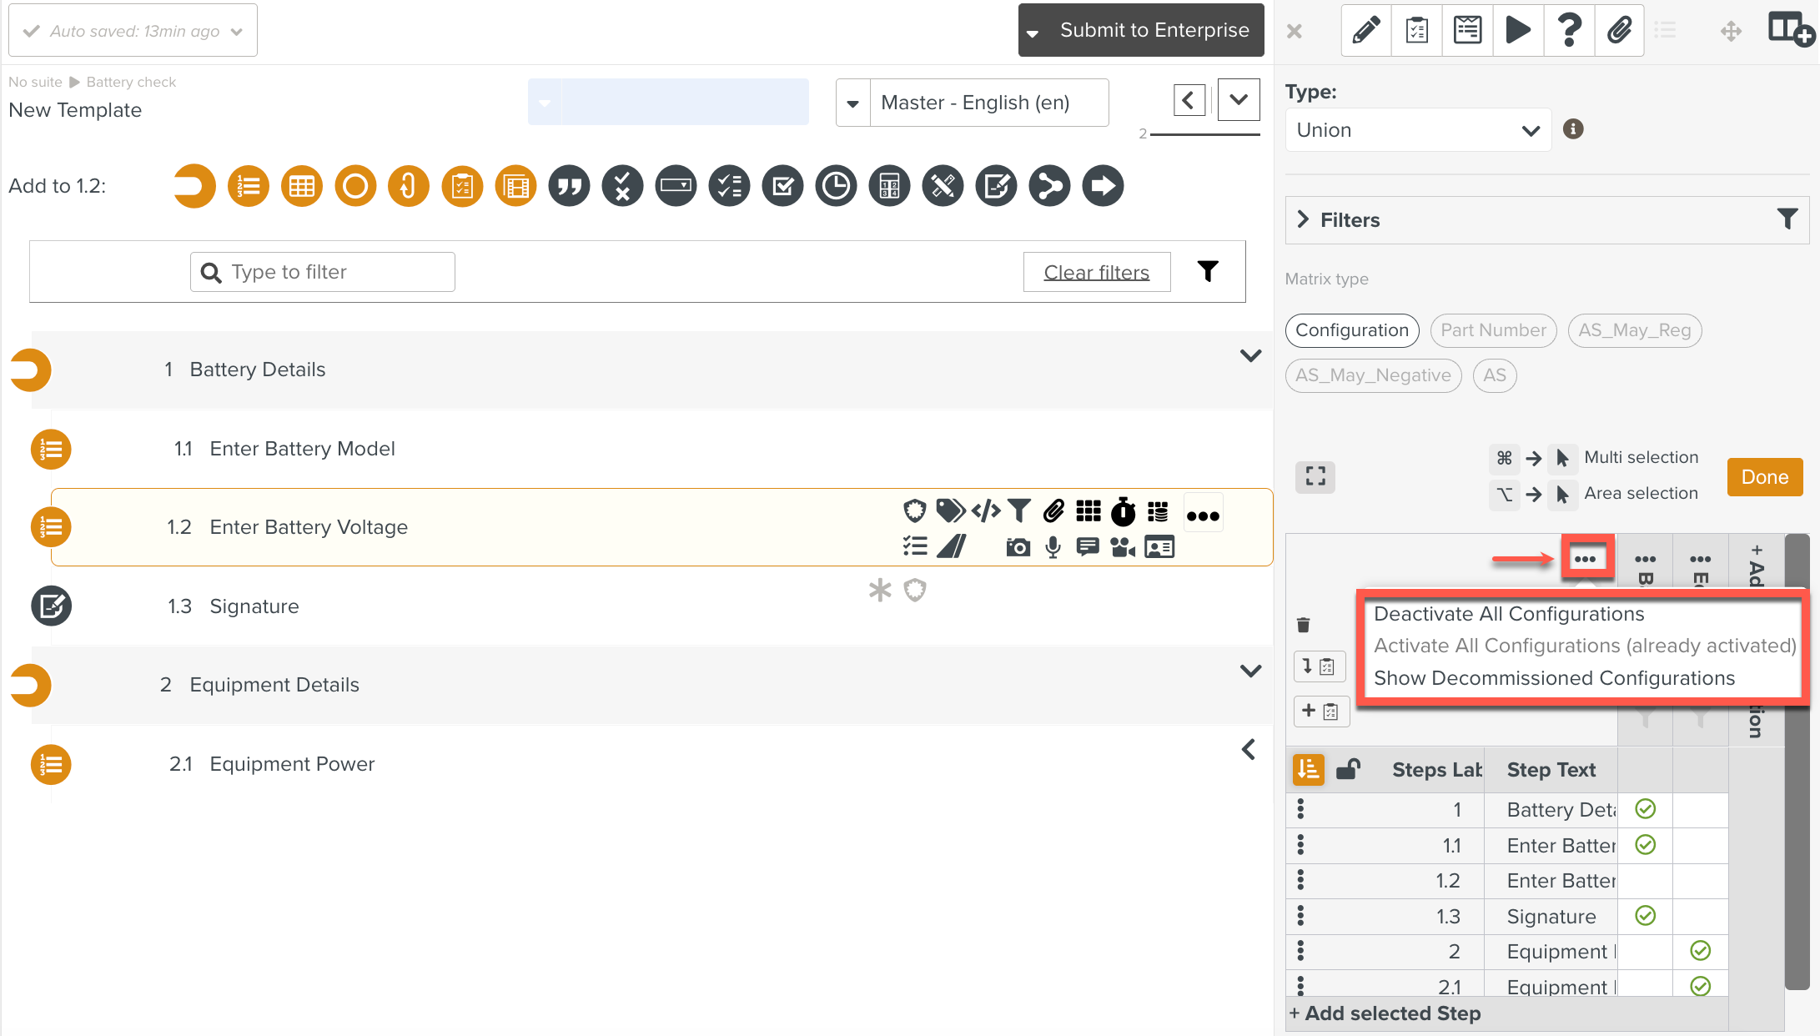Click the paperclip attachment icon in top toolbar

click(1619, 31)
